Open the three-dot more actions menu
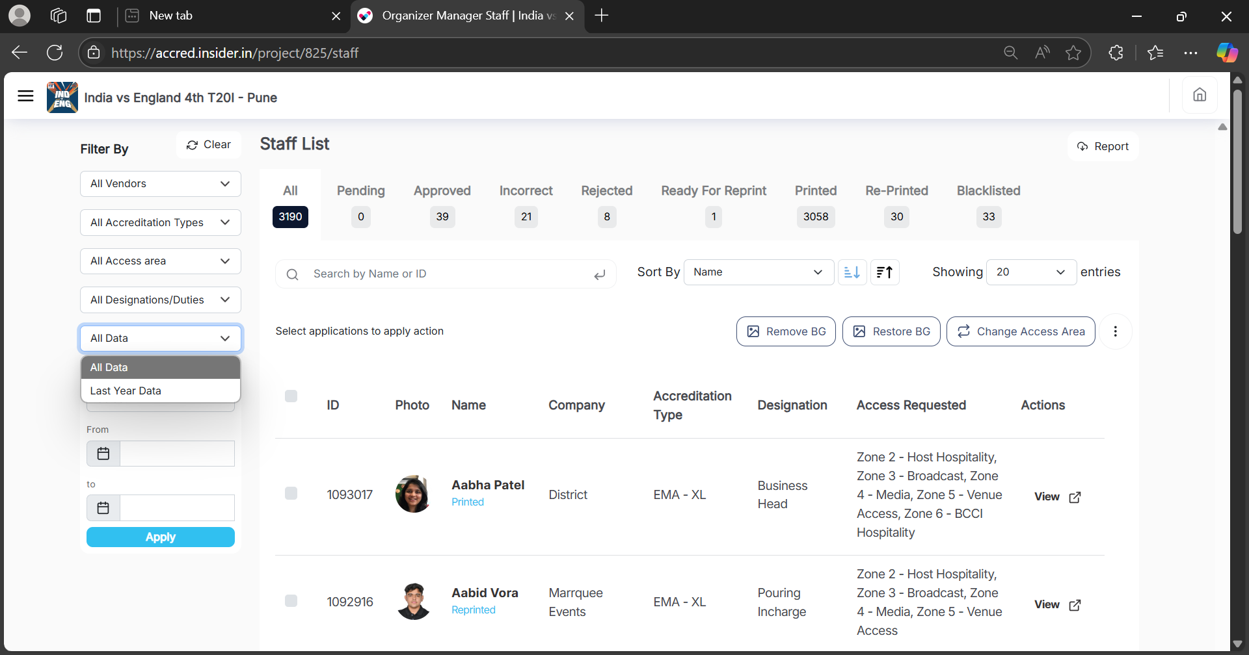1249x655 pixels. [x=1115, y=331]
